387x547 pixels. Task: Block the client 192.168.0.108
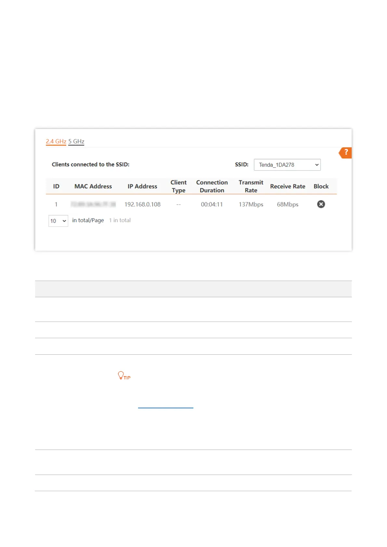click(321, 204)
